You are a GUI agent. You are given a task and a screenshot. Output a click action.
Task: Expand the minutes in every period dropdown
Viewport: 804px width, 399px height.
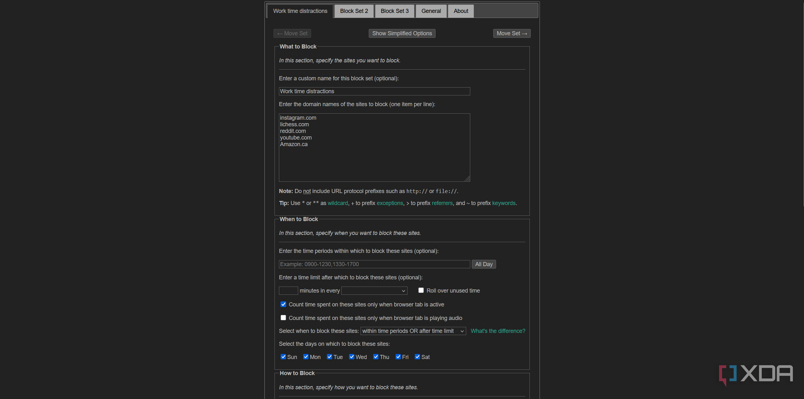[x=374, y=291]
